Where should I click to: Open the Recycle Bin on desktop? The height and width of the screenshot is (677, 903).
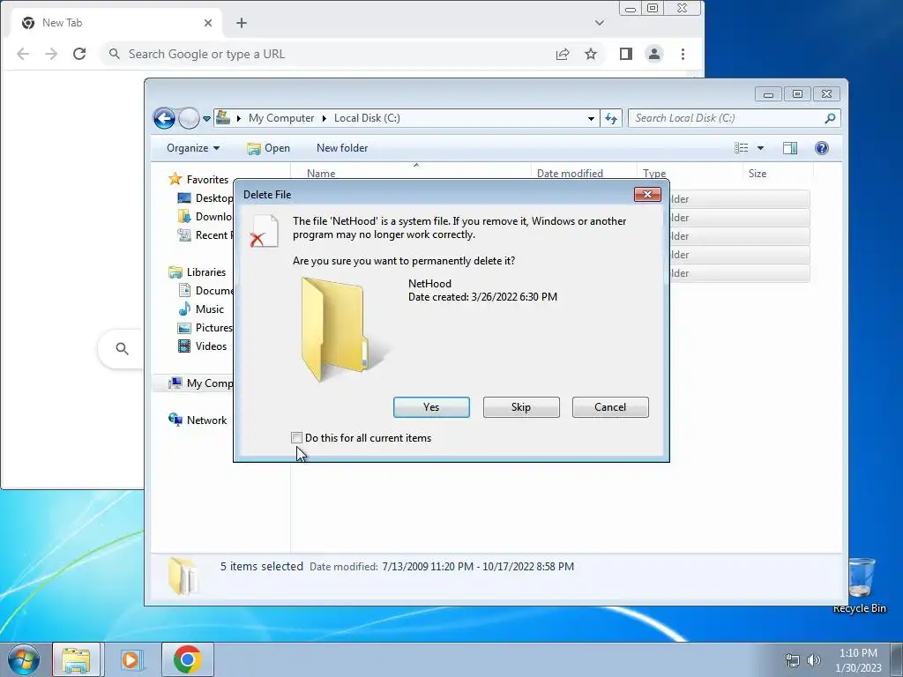pyautogui.click(x=860, y=585)
